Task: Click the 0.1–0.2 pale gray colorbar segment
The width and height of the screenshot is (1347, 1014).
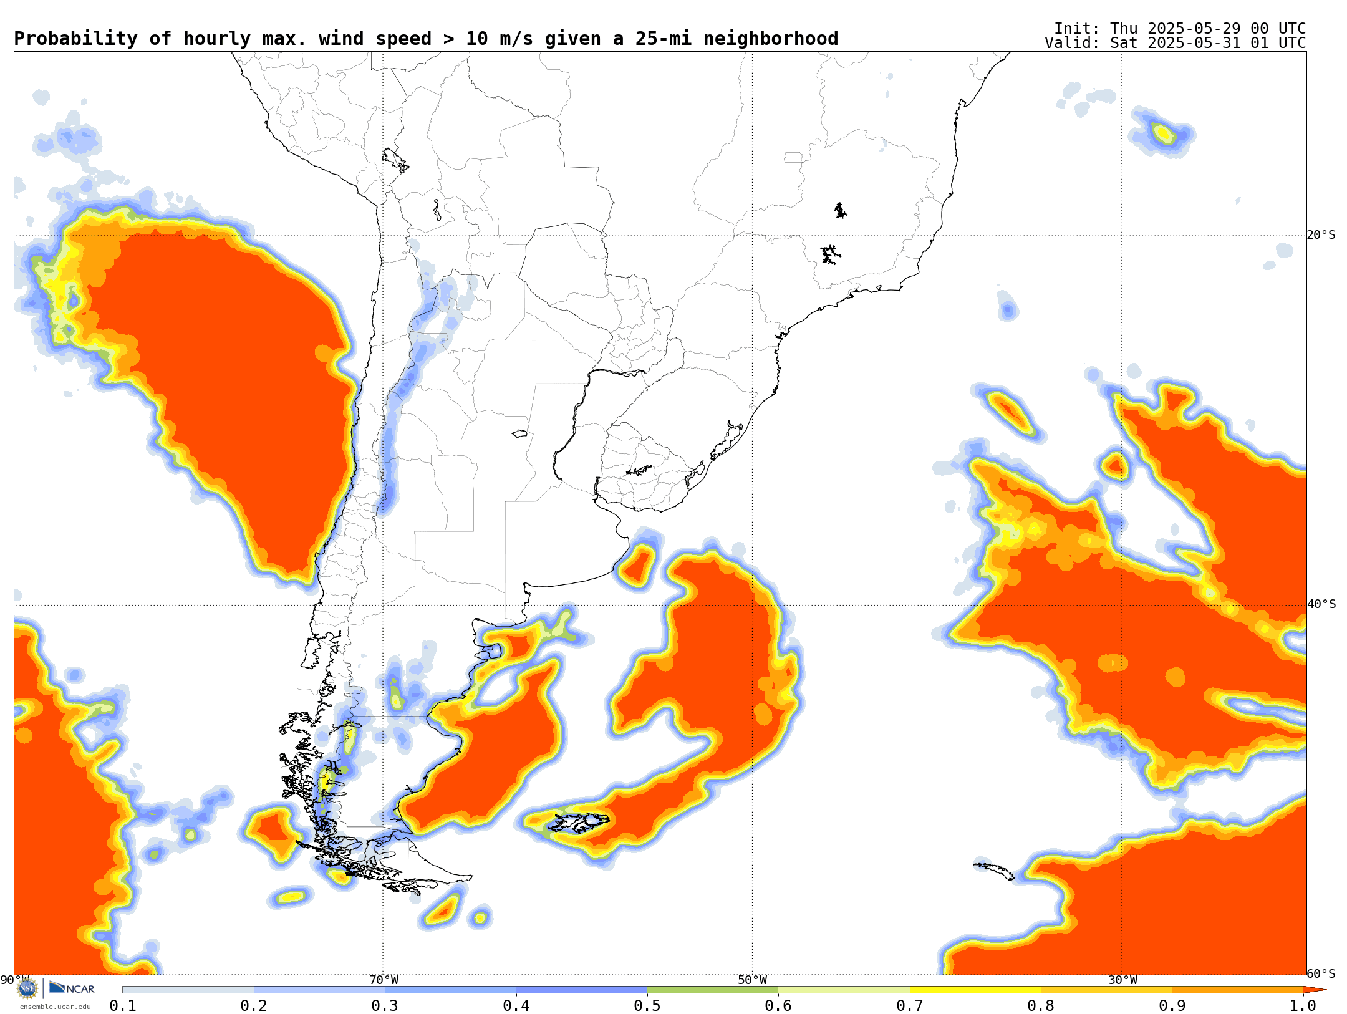Action: click(188, 990)
